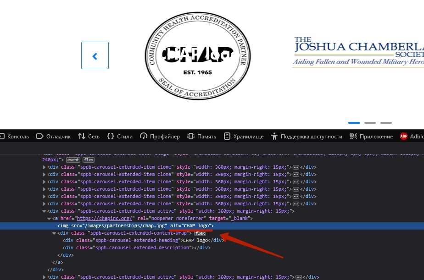The width and height of the screenshot is (424, 280).
Task: Click the Поддержка доступности accessibility figure icon
Action: point(274,136)
